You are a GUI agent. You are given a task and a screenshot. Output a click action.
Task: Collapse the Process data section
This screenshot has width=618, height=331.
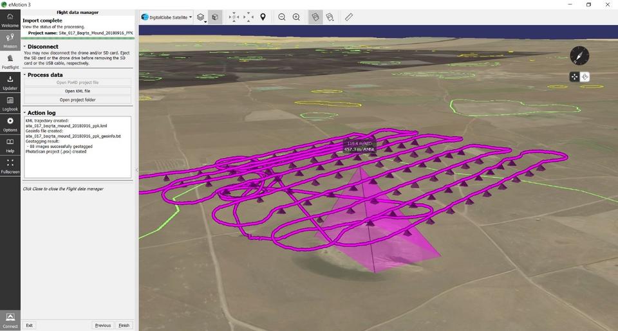(24, 75)
